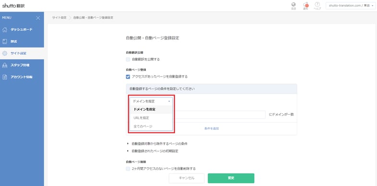The height and width of the screenshot is (186, 377).
Task: Open the shutto-translation.com account dropdown
Action: tap(351, 6)
